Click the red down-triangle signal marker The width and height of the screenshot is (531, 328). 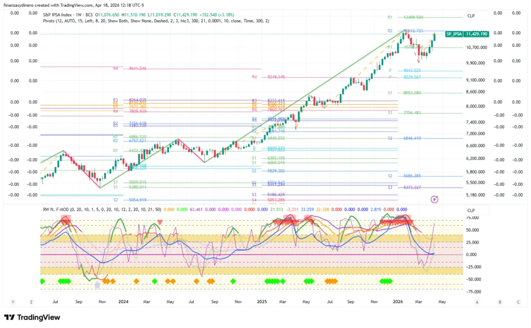[x=160, y=222]
